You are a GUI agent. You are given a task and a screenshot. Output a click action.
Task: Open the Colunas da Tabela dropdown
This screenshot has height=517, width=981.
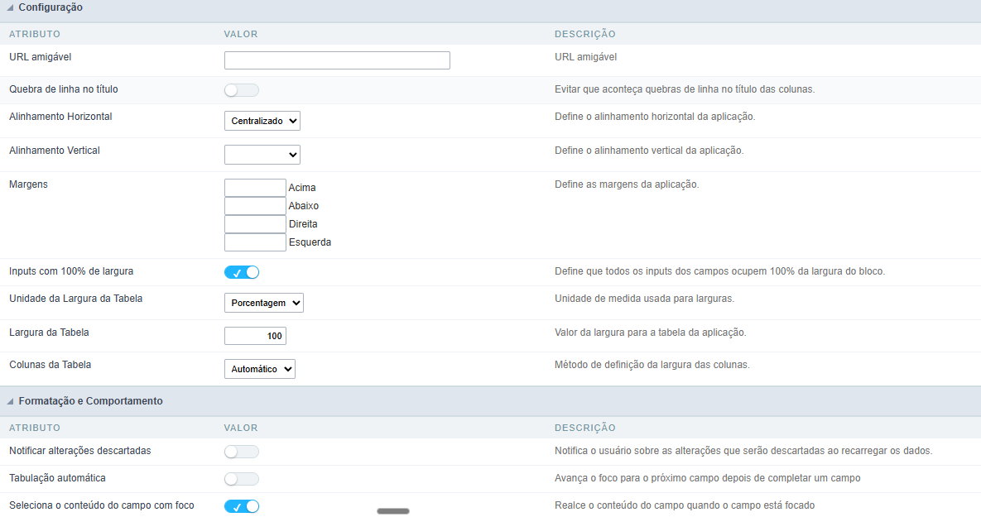(x=260, y=369)
